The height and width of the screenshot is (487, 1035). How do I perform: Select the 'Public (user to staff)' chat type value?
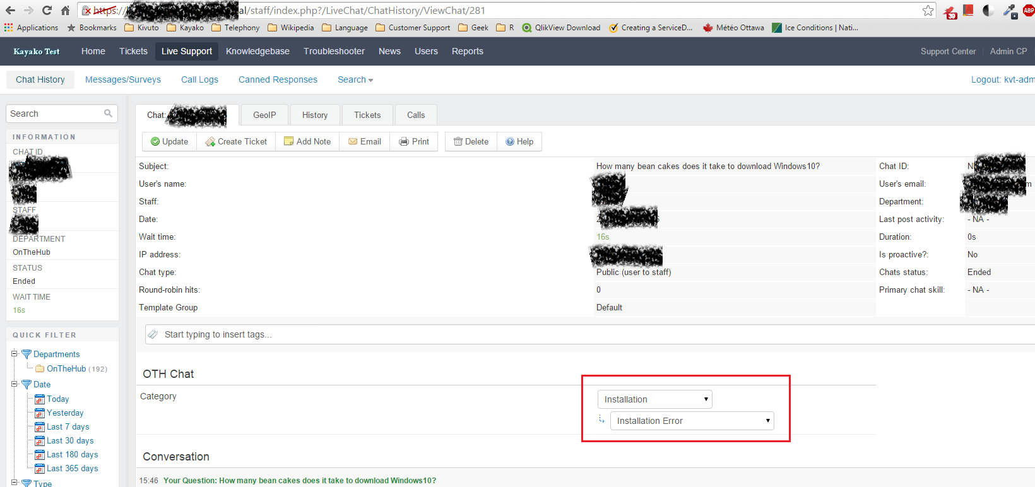[634, 272]
